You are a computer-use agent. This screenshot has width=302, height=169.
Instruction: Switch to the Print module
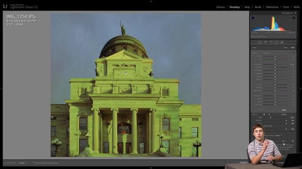[286, 7]
